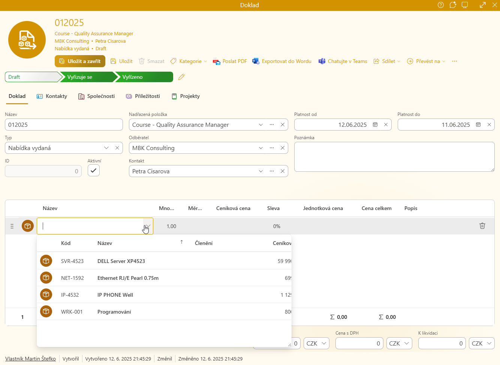
Task: Expand the Nadřazená položka dropdown
Action: pyautogui.click(x=261, y=125)
